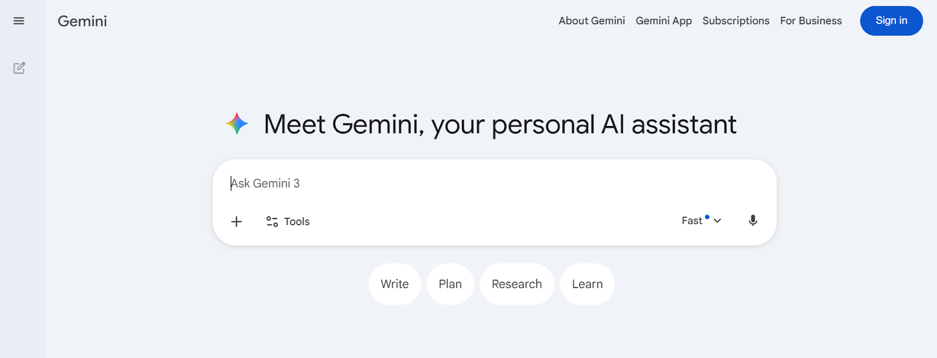Viewport: 937px width, 358px height.
Task: Toggle the Tools panel on
Action: 287,221
